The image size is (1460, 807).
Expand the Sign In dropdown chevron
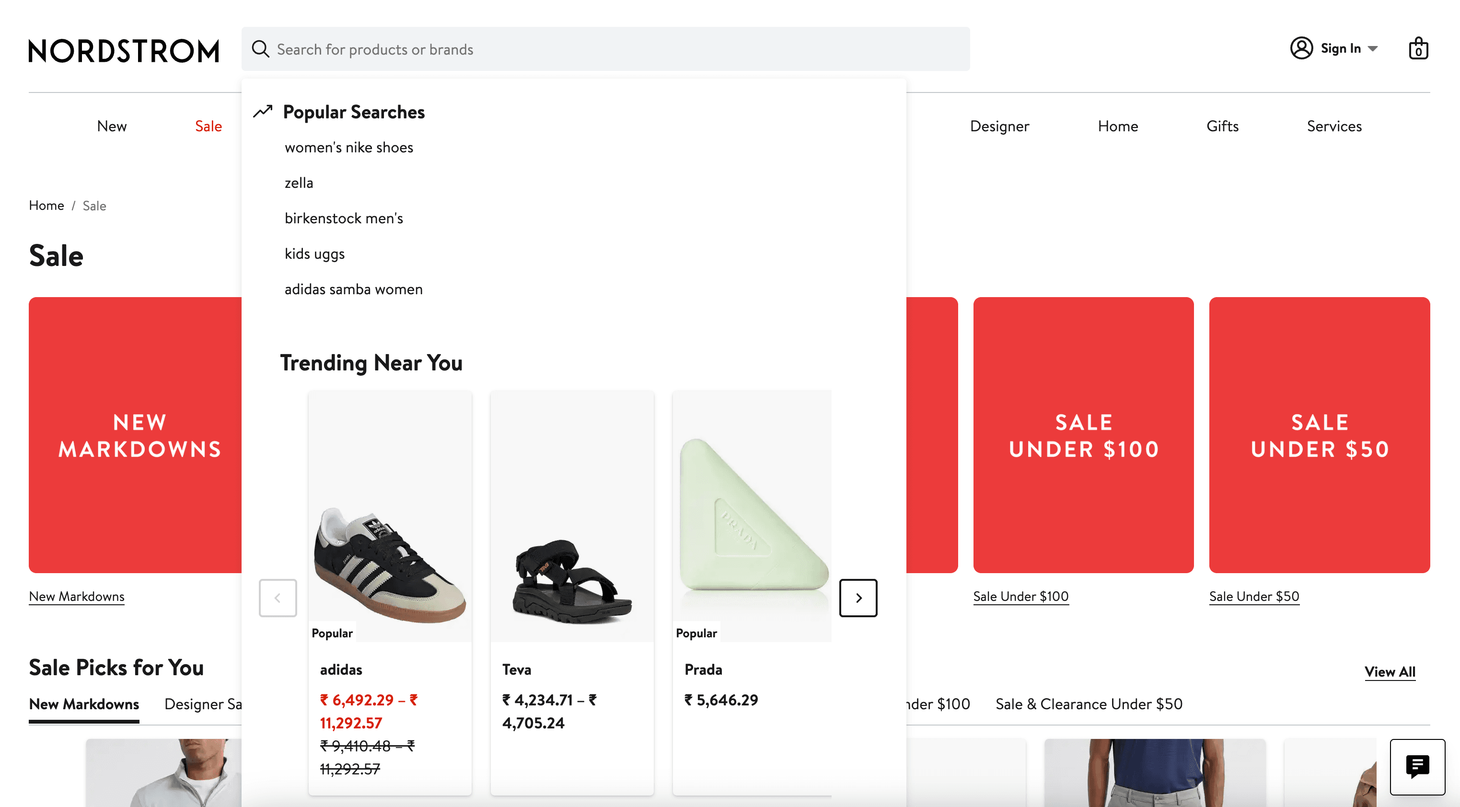pyautogui.click(x=1373, y=49)
